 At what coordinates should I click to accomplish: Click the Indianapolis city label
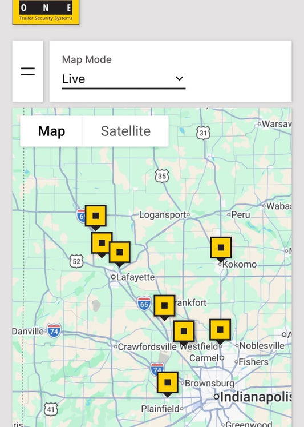point(256,397)
